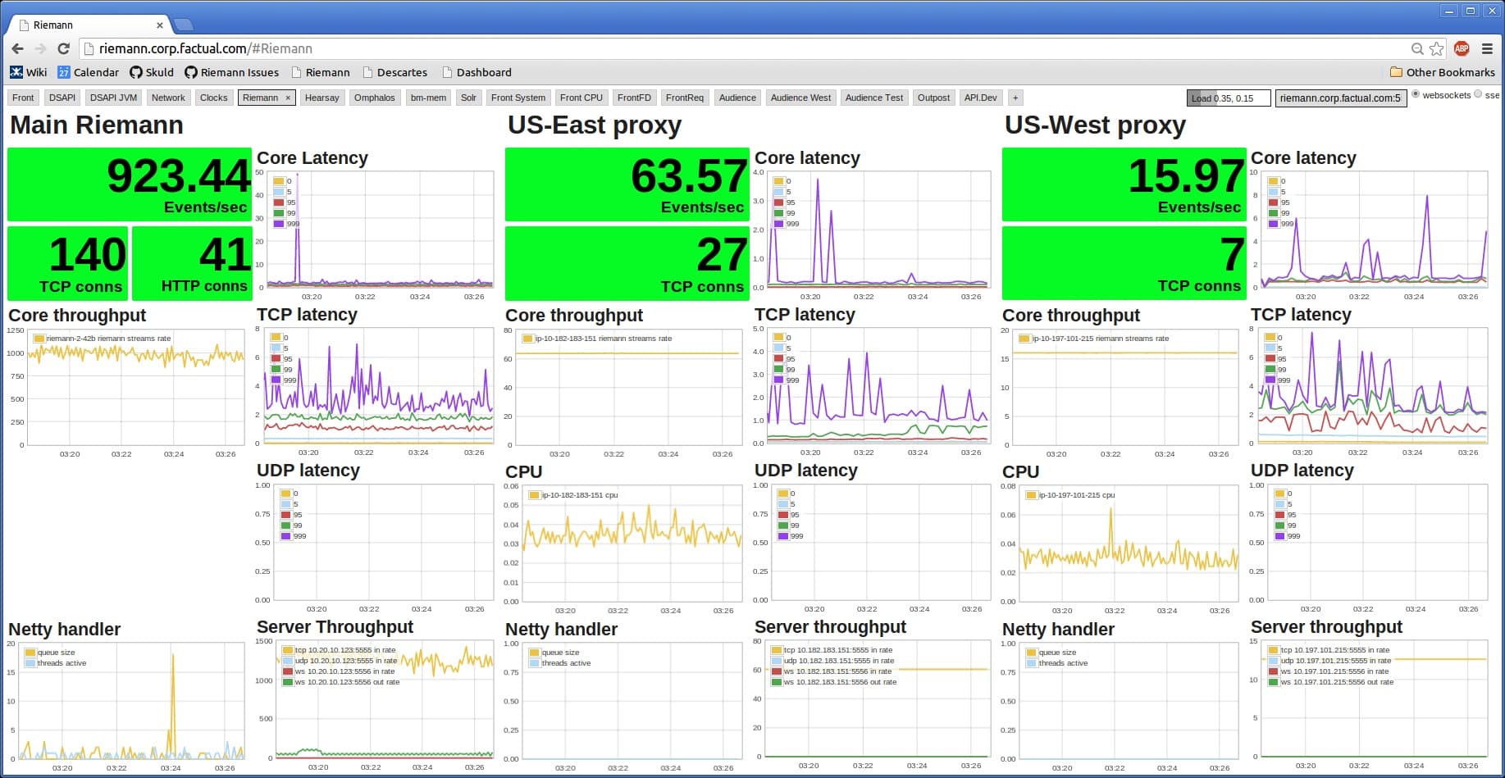This screenshot has width=1505, height=778.
Task: Select the websockets radio button
Action: [x=1416, y=94]
